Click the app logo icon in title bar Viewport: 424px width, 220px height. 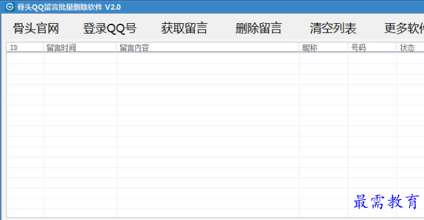pos(9,7)
